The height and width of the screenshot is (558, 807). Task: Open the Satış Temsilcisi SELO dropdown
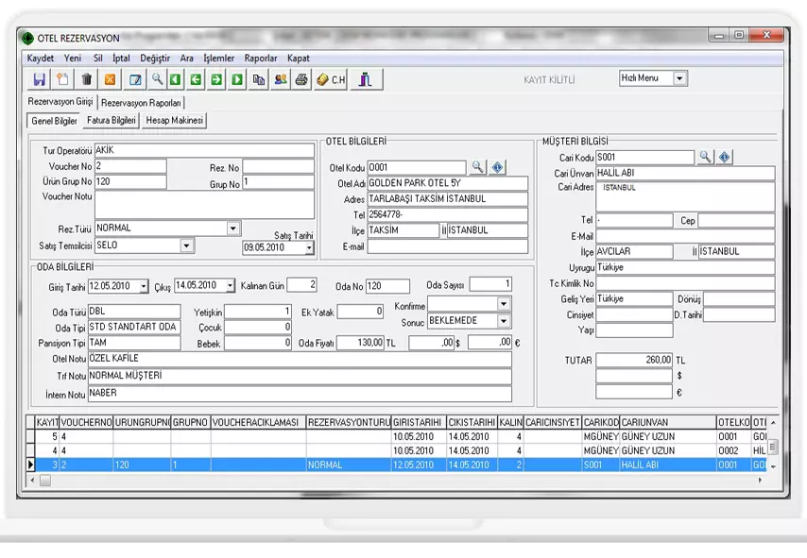coord(187,245)
